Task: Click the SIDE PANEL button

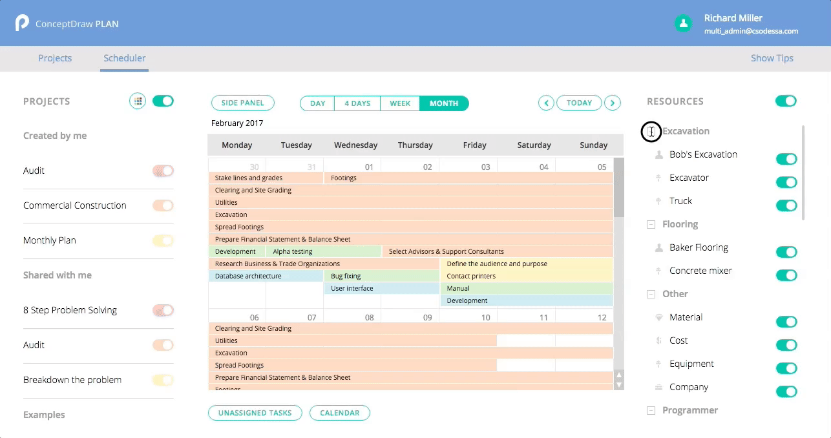Action: tap(242, 103)
